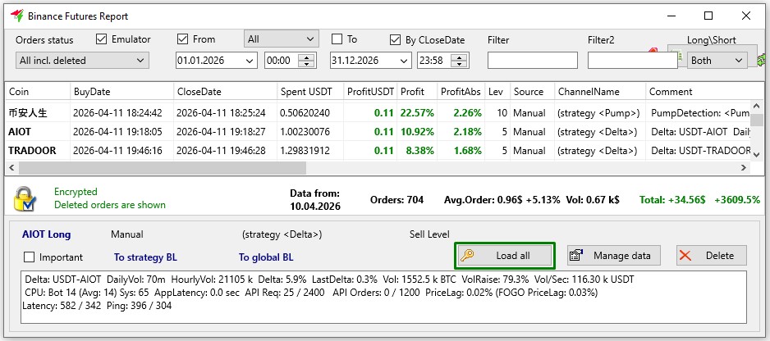Click the red icon above Filter2 field

[x=653, y=51]
